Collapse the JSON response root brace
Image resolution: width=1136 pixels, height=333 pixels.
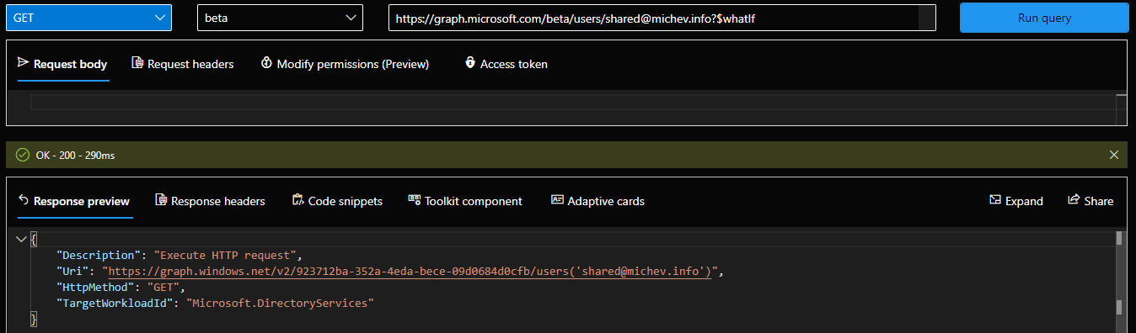21,240
